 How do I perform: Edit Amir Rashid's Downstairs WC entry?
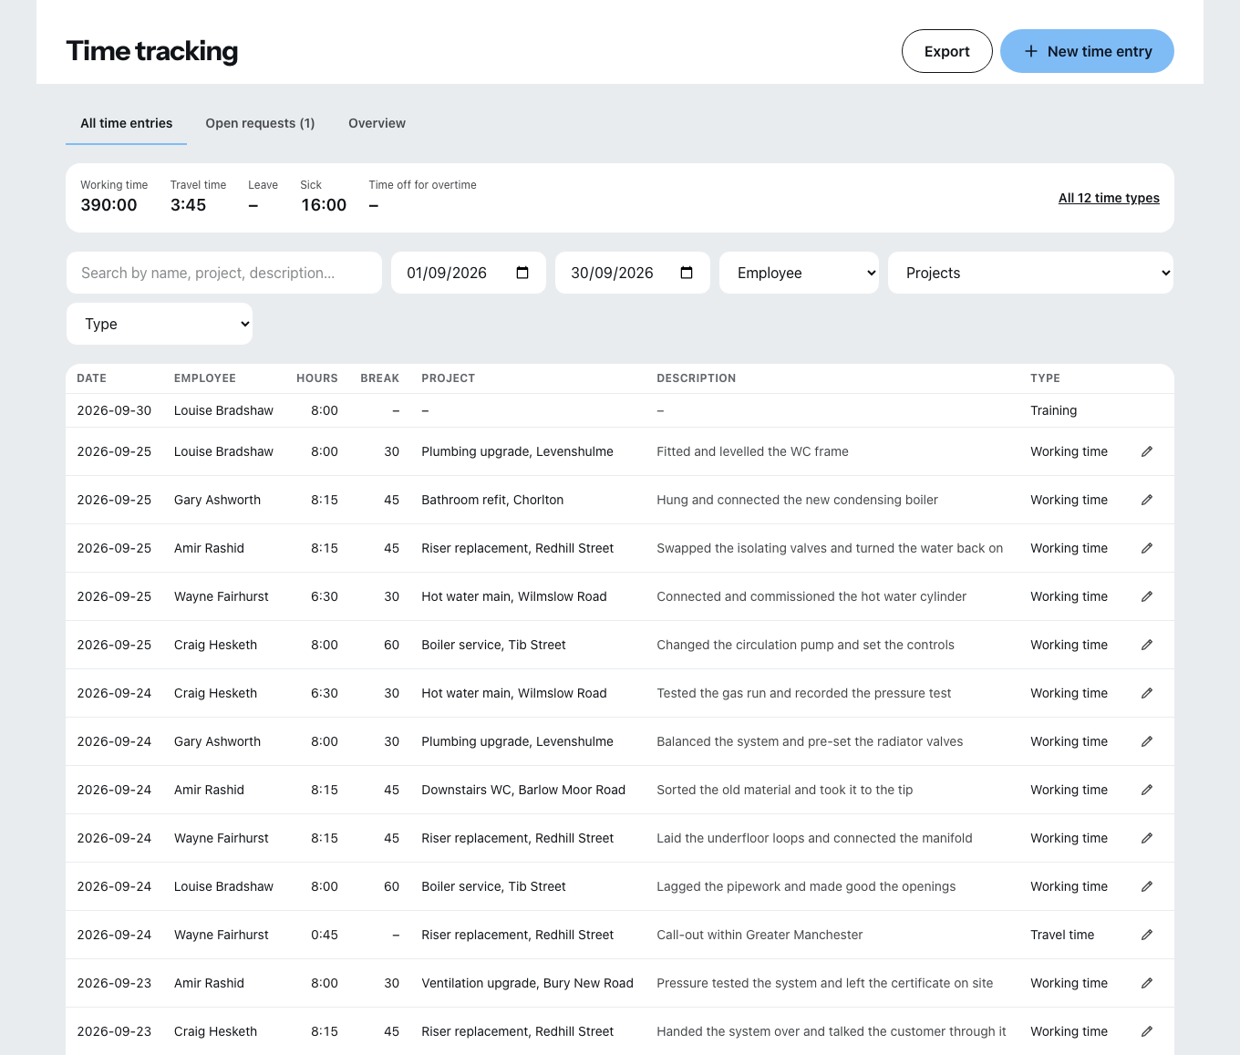pos(1147,790)
